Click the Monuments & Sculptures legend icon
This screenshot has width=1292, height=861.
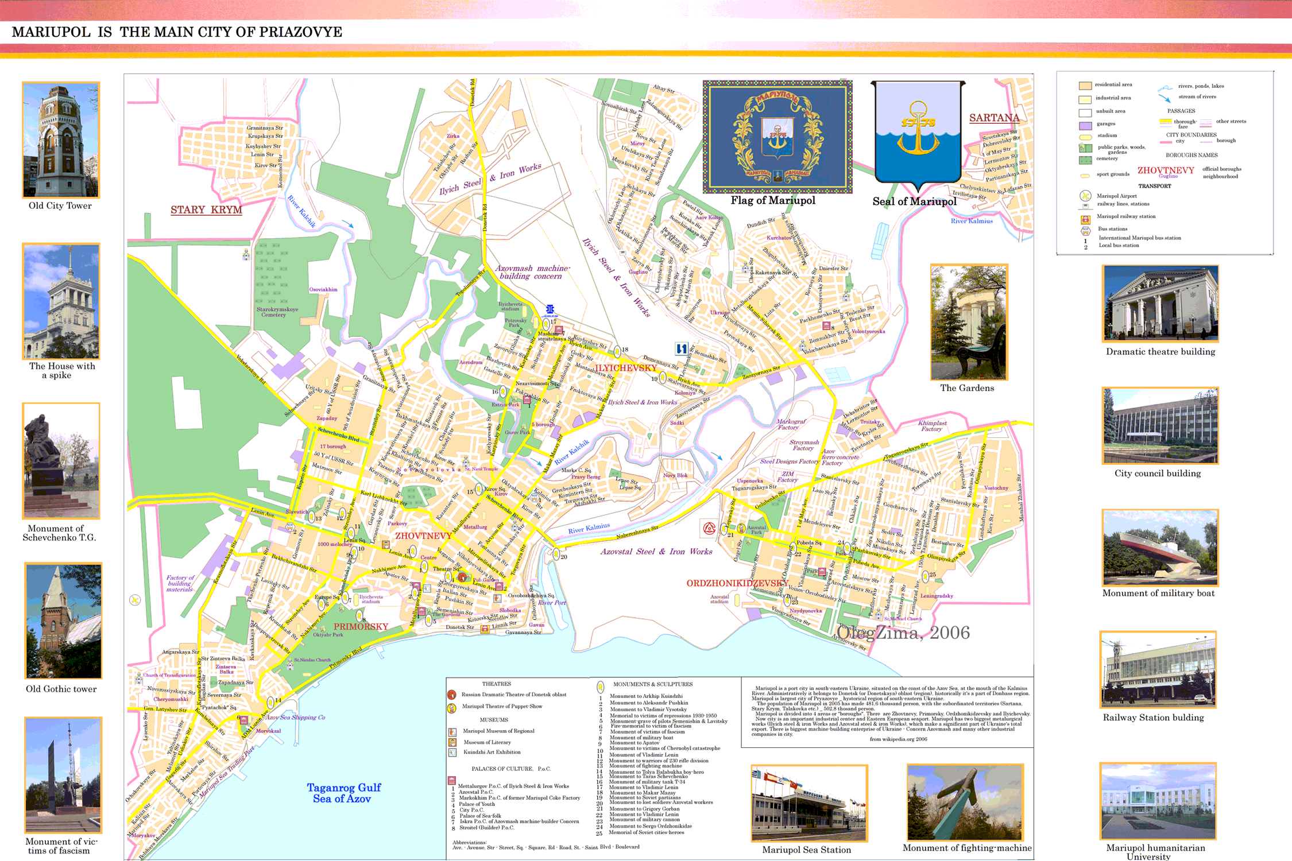[x=600, y=686]
